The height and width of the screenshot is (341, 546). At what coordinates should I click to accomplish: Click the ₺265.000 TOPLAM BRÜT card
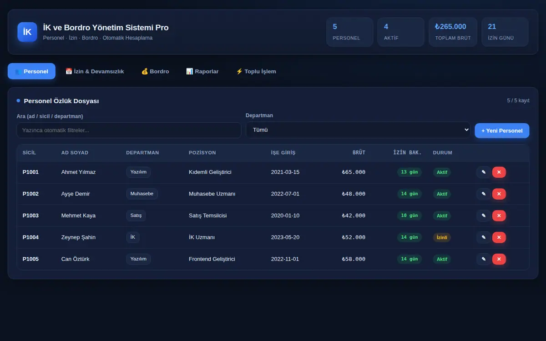(x=453, y=32)
